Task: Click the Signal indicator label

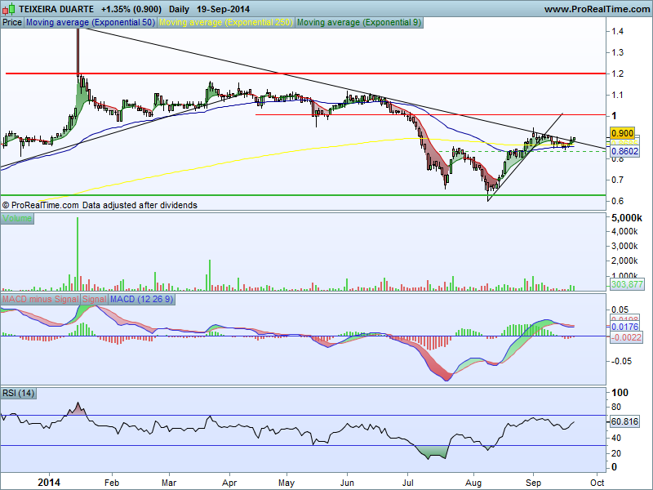Action: coord(94,299)
